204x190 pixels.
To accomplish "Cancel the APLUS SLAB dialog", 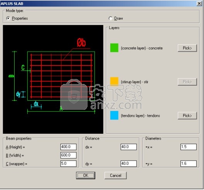I will (116, 175).
